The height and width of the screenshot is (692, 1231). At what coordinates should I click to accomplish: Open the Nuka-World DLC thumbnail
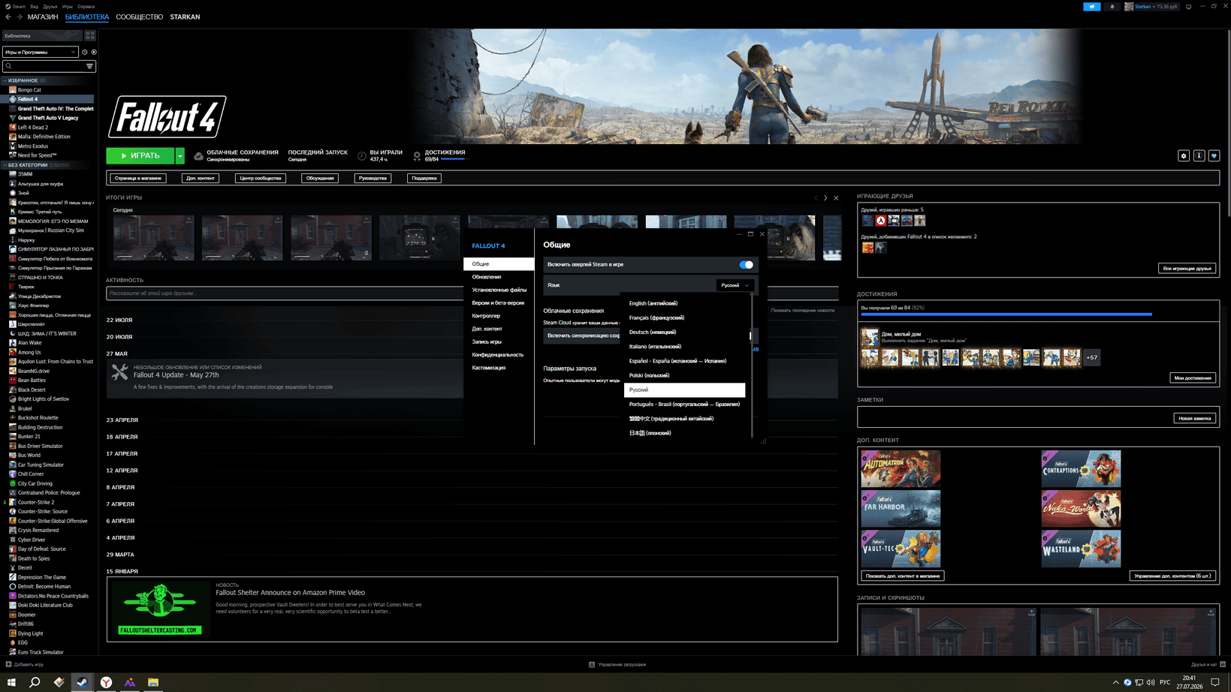coord(1081,508)
